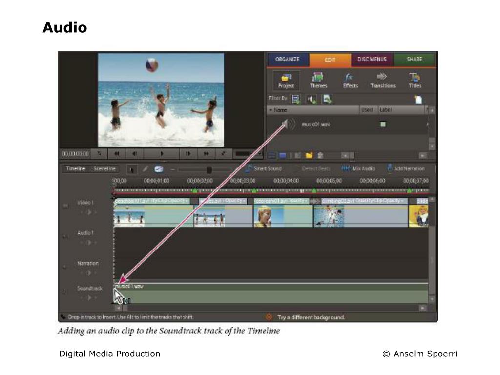Step forward one frame in monitor
This screenshot has height=375, width=500.
click(x=188, y=154)
